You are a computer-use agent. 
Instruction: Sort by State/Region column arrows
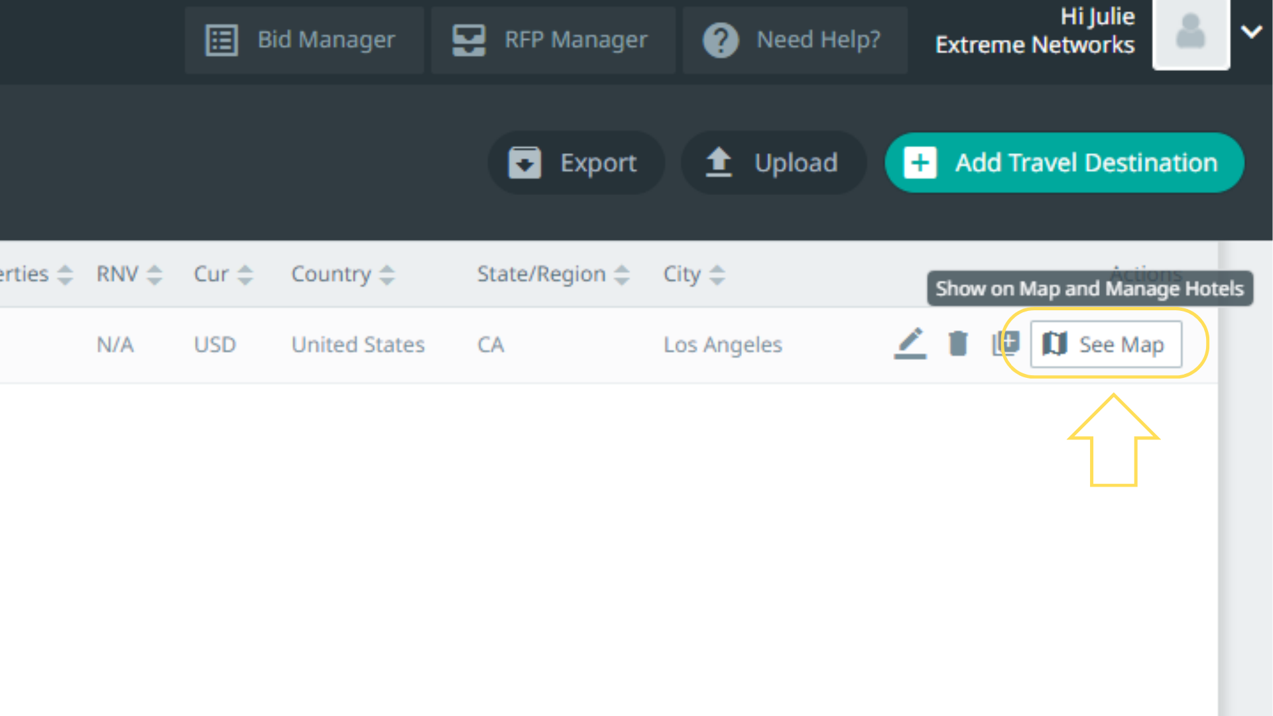(x=621, y=274)
